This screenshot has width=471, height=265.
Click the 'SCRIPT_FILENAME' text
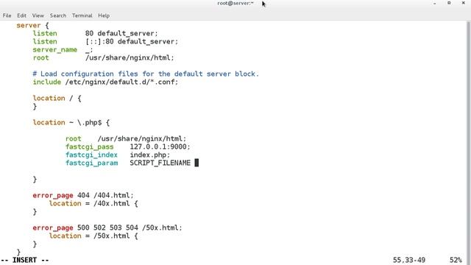coord(160,163)
